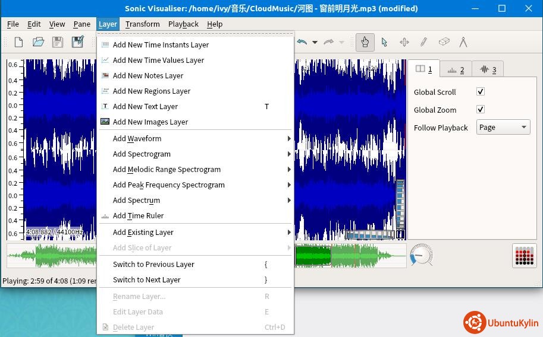Select the Erase tool
The width and height of the screenshot is (543, 337).
tap(444, 42)
